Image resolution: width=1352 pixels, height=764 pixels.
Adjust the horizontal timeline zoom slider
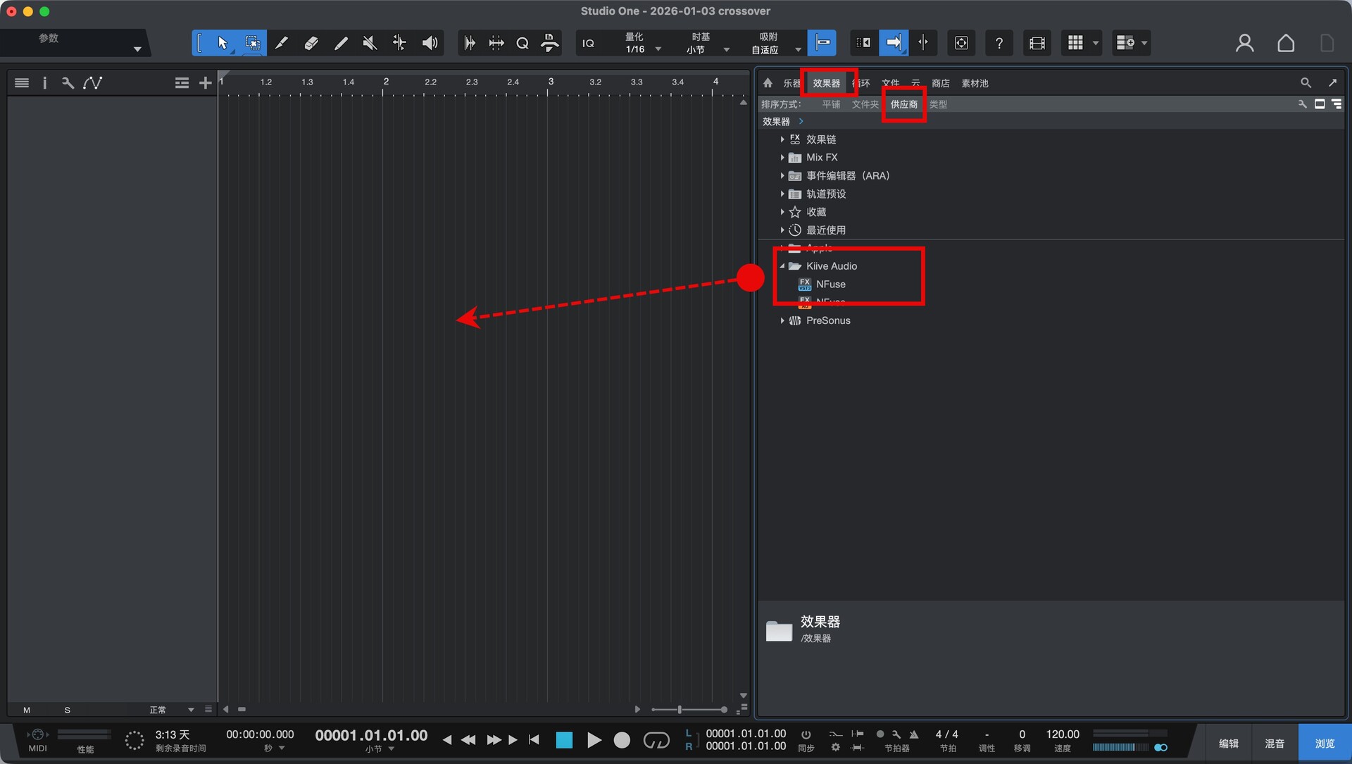click(680, 709)
